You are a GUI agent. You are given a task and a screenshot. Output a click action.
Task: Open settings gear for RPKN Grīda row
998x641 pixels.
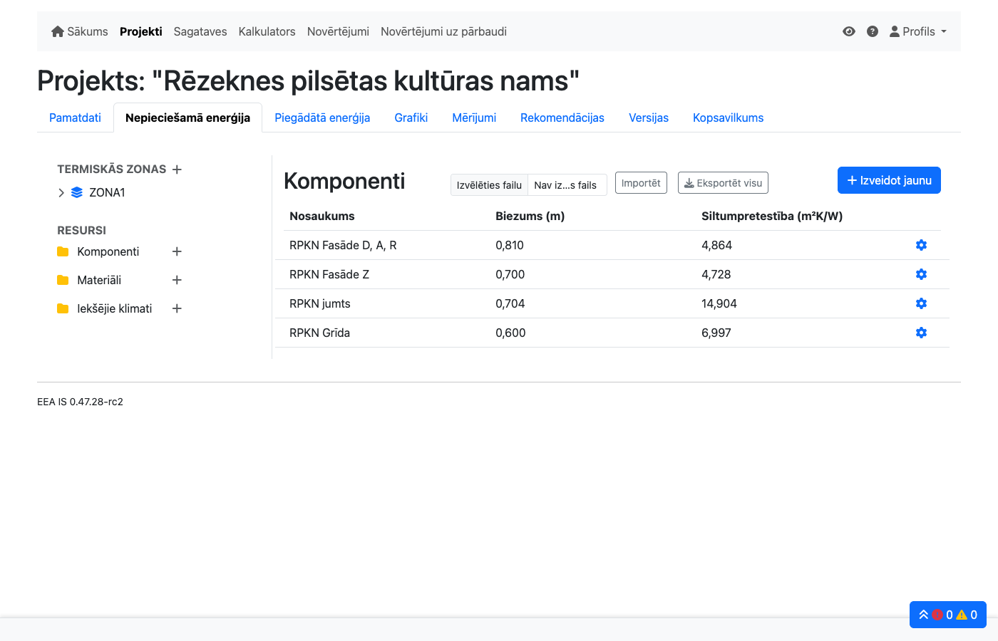click(x=921, y=333)
